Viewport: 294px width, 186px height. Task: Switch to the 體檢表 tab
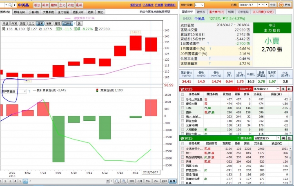point(201,12)
